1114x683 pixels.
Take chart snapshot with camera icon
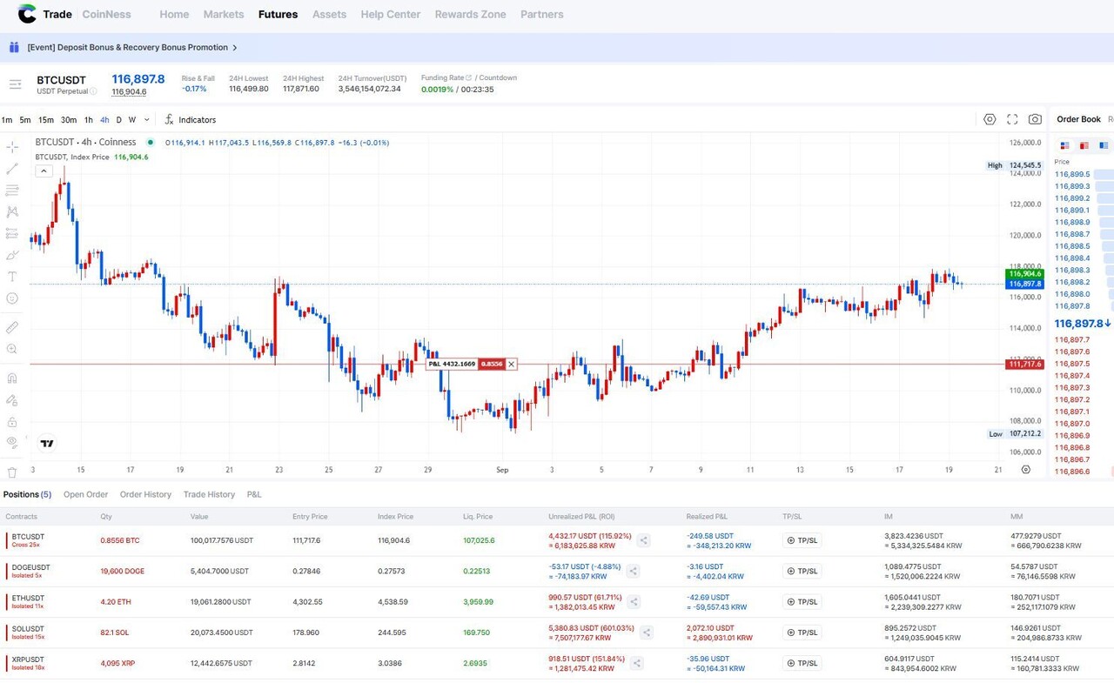(x=1035, y=119)
